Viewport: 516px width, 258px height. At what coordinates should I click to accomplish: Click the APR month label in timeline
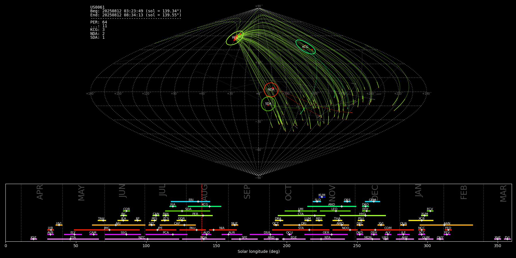(40, 192)
